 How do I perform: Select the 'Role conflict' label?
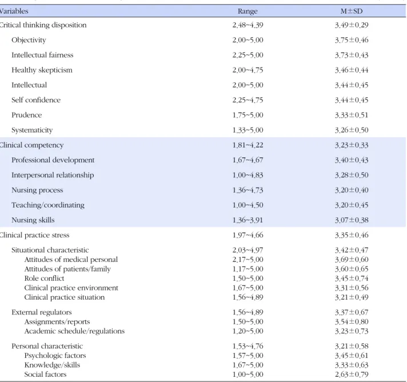click(x=44, y=278)
